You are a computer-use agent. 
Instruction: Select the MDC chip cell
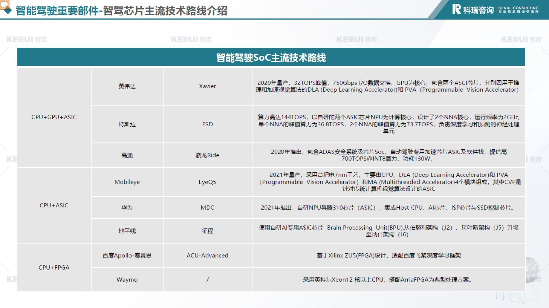208,207
